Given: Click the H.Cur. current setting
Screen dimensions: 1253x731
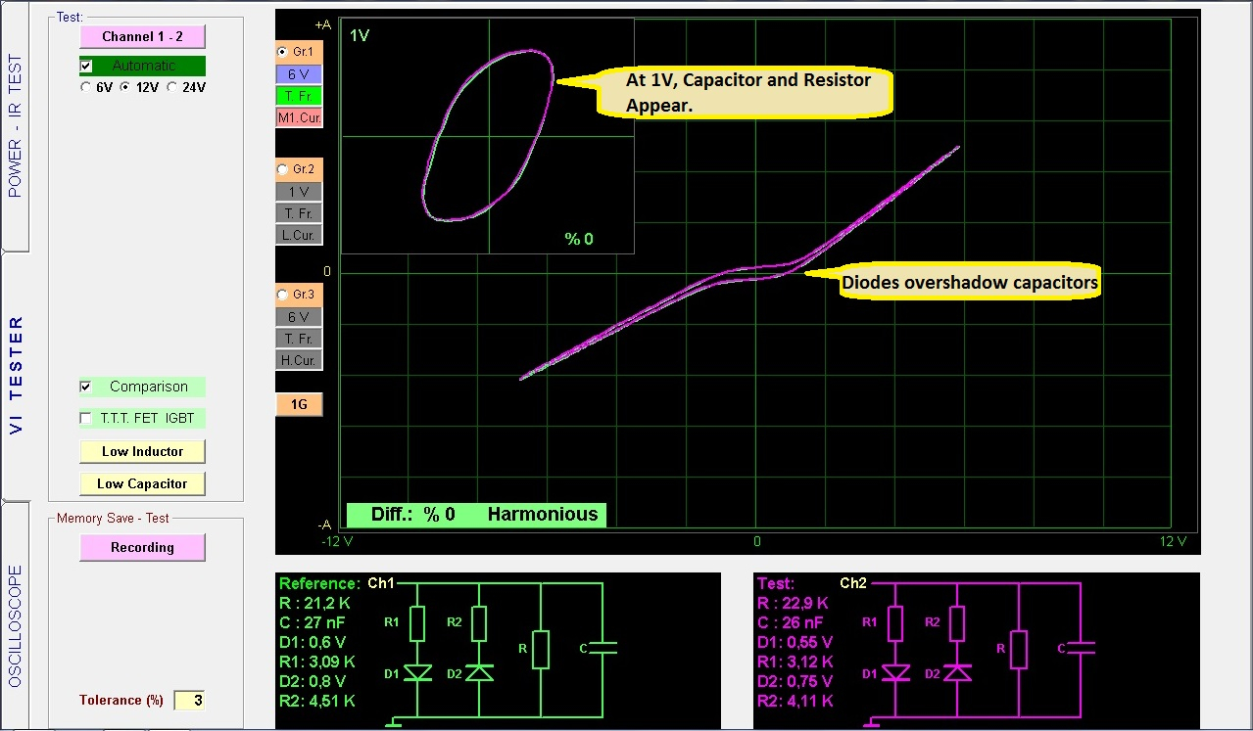Looking at the screenshot, I should pyautogui.click(x=299, y=360).
